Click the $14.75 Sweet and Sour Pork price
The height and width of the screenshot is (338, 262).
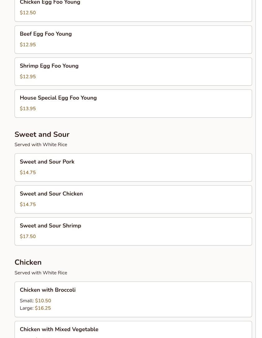(x=28, y=173)
